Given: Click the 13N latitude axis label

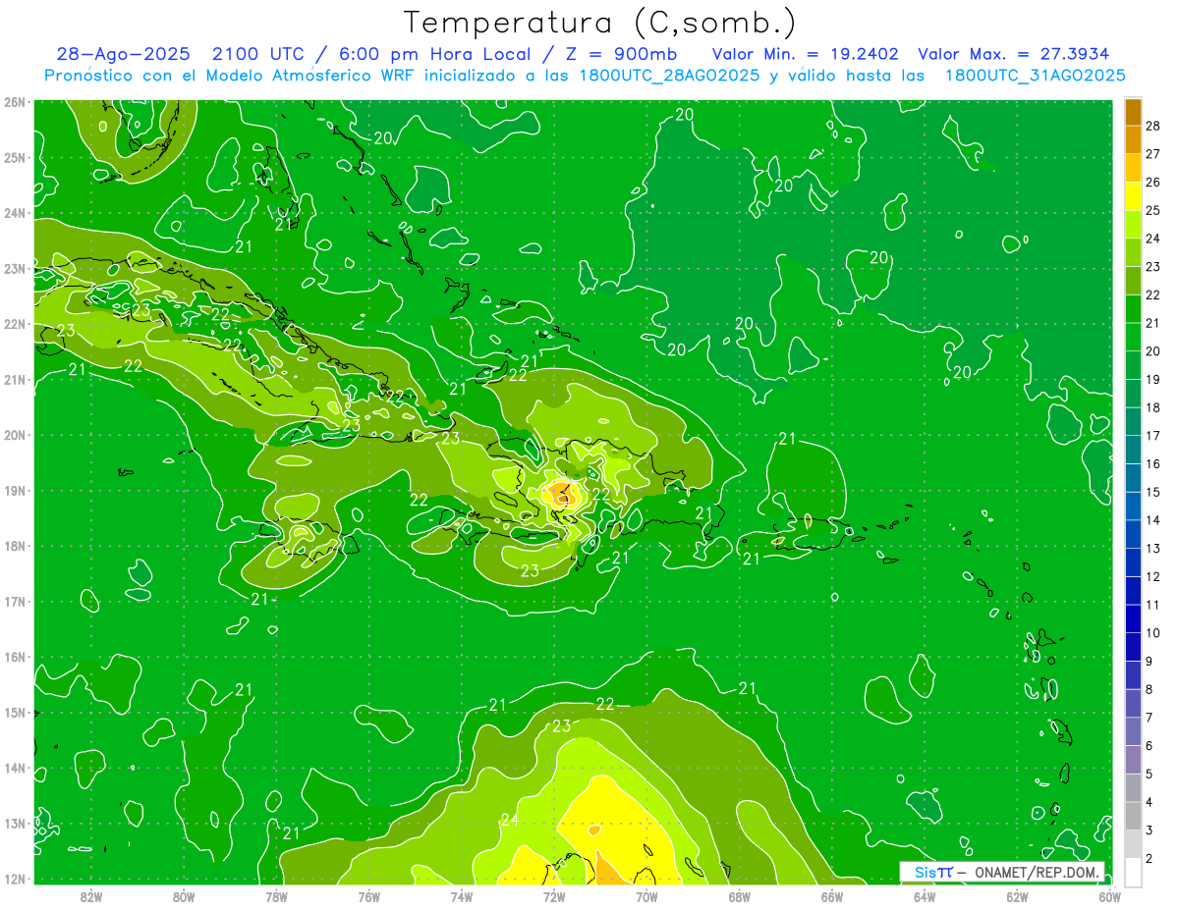Looking at the screenshot, I should pyautogui.click(x=15, y=824).
